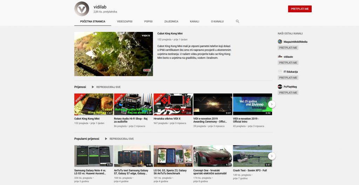Click the vidiauto channel name
The height and width of the screenshot is (185, 359).
coord(288,57)
